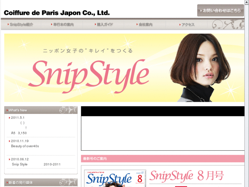Click the ニッポン女子の"キレイ"をつくる tagline
The width and height of the screenshot is (249, 187).
88,51
